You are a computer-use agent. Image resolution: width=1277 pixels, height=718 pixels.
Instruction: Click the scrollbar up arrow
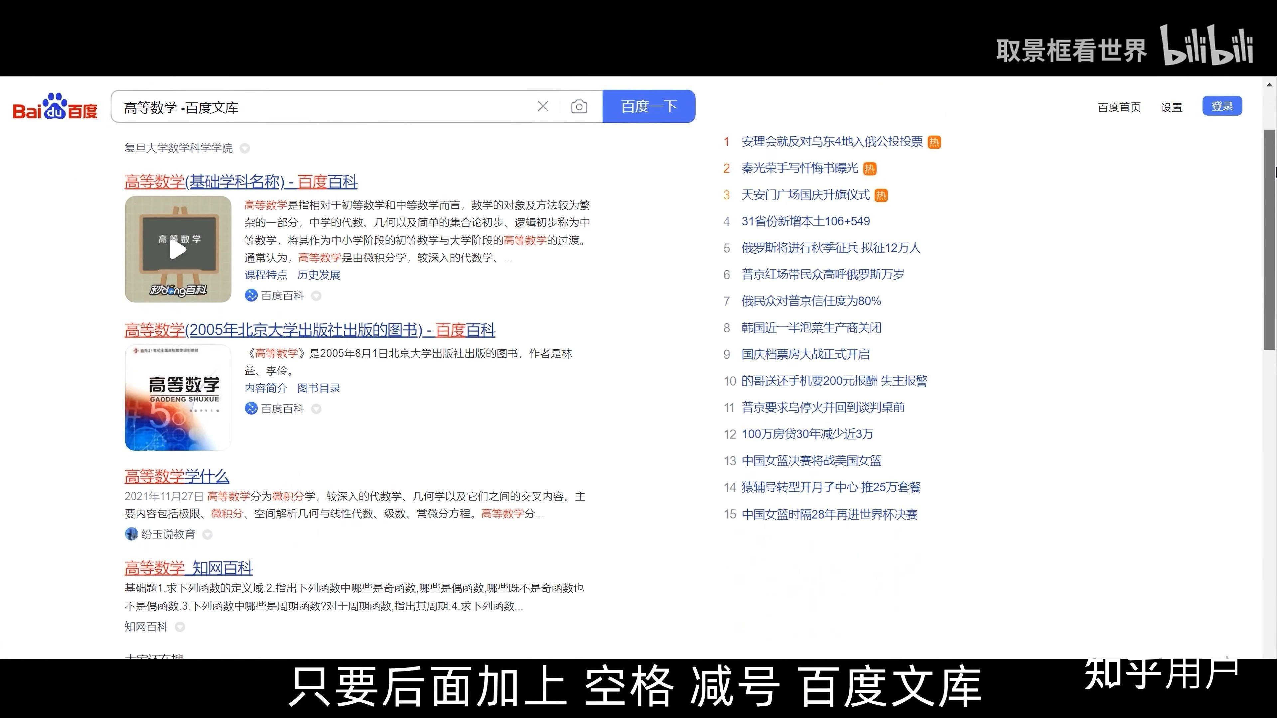tap(1269, 85)
